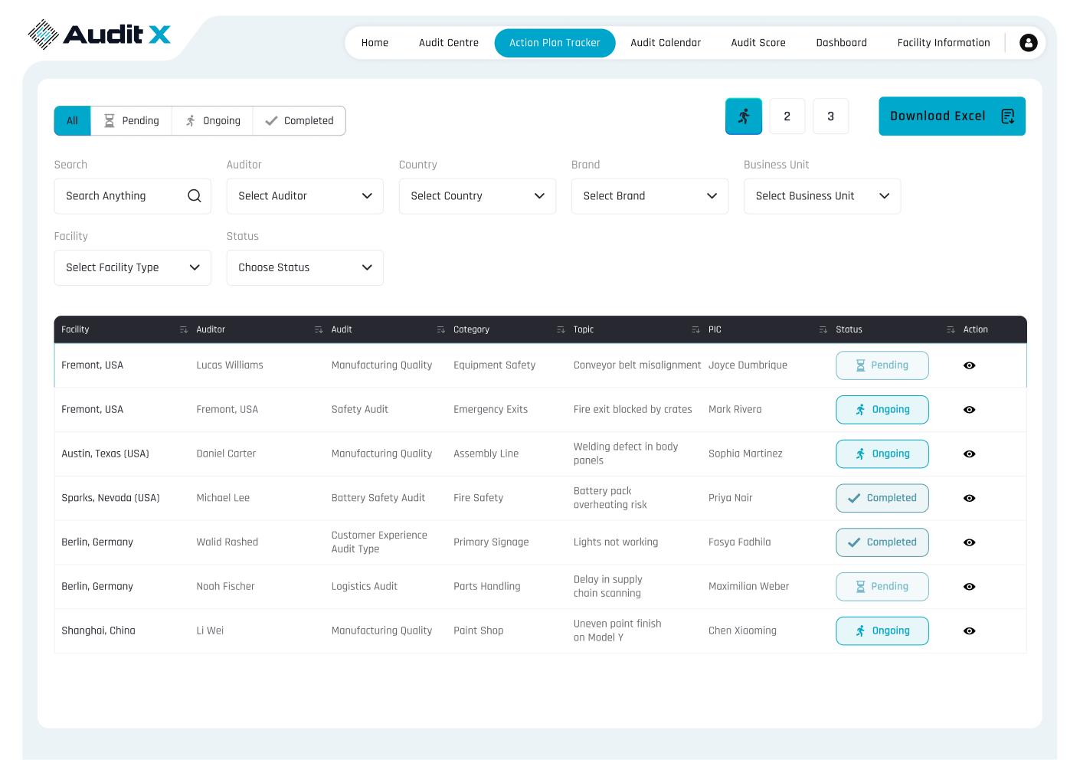Sort by the Auditor column icon
1080x760 pixels.
point(319,329)
